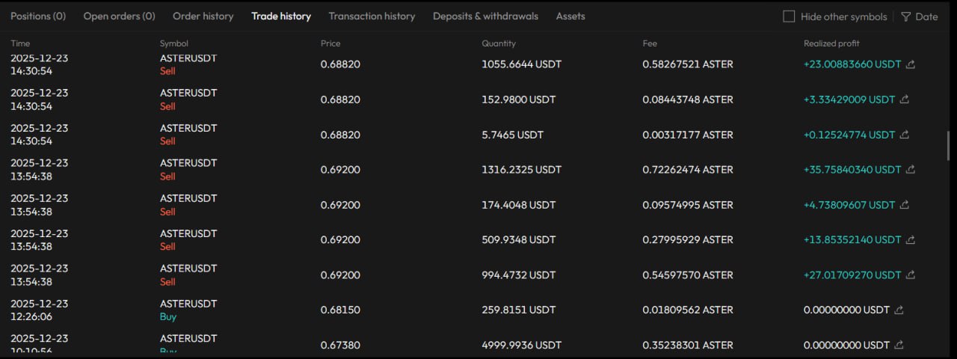The image size is (957, 359).
Task: Select realized profit +13.85352140 USDT
Action: [x=852, y=240]
